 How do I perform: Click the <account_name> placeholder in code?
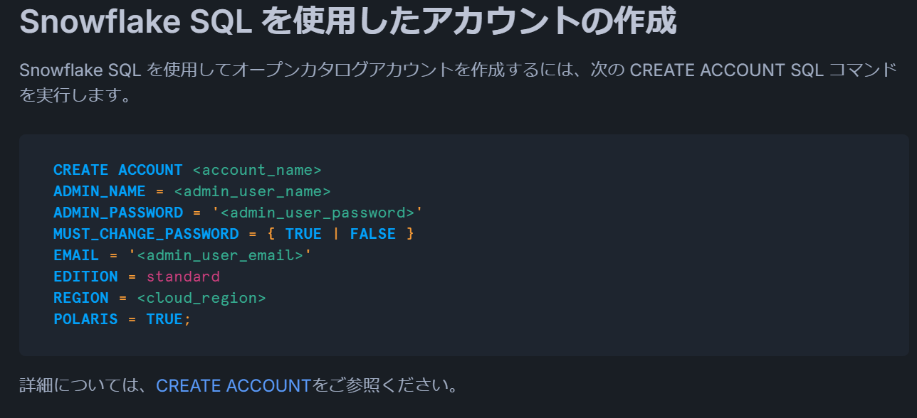[x=257, y=170]
